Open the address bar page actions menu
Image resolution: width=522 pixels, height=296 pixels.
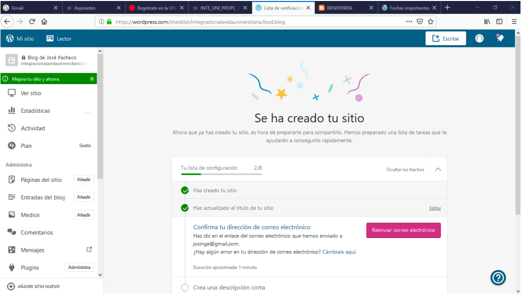(x=409, y=22)
